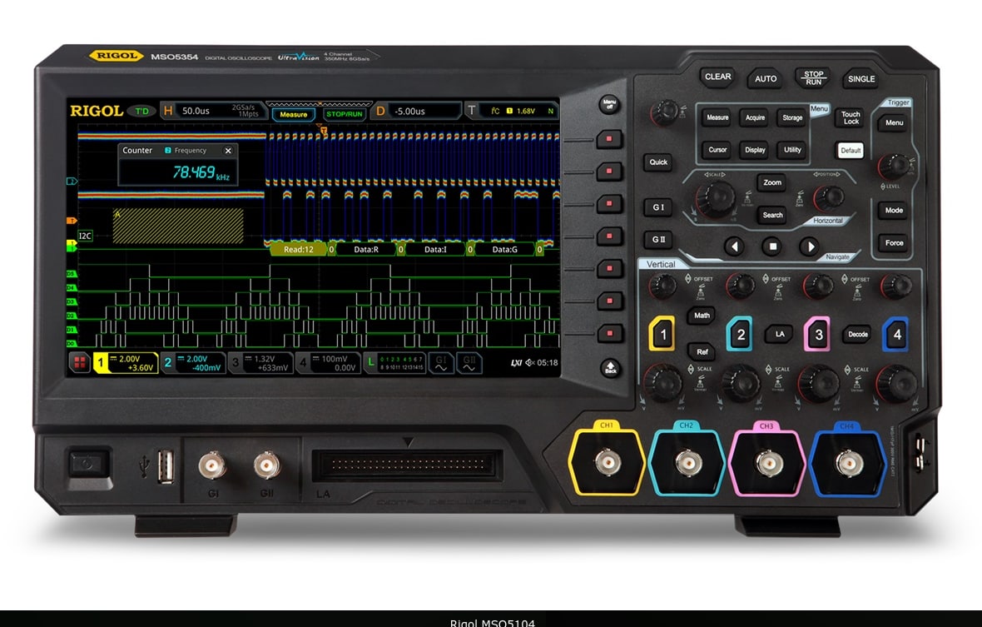Select the GII waveform icon on screen
Viewport: 982px width, 627px height.
pos(469,363)
